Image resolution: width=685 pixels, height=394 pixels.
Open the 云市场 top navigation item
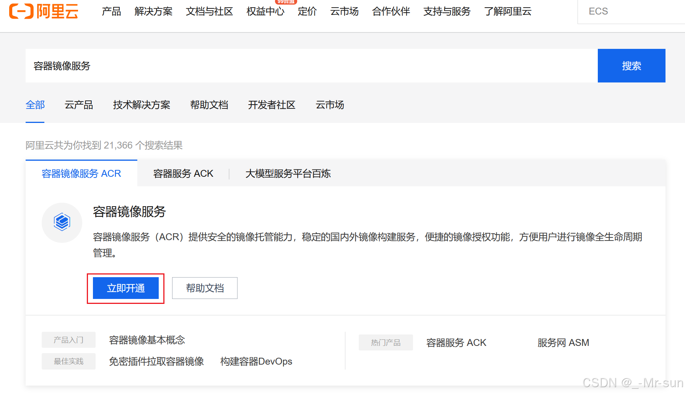coord(344,11)
